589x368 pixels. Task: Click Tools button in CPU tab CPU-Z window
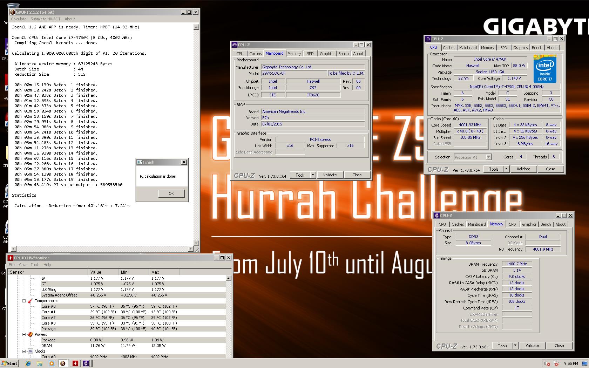click(494, 169)
